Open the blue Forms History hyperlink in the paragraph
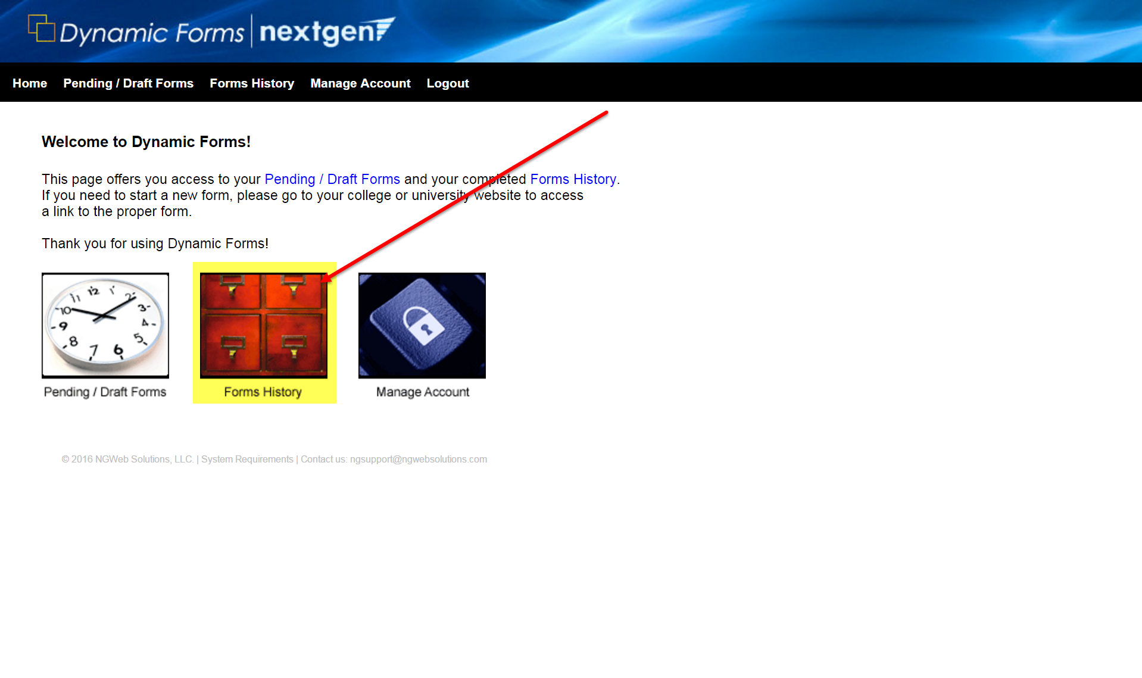This screenshot has height=678, width=1142. [572, 179]
